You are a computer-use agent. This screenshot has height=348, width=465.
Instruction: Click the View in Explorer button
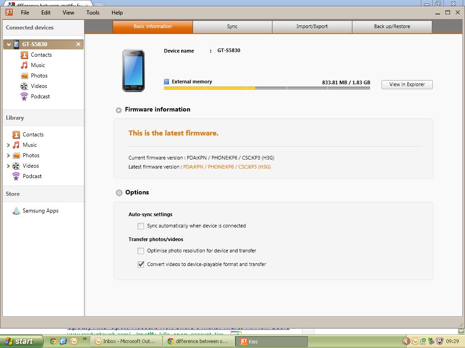[x=407, y=85]
